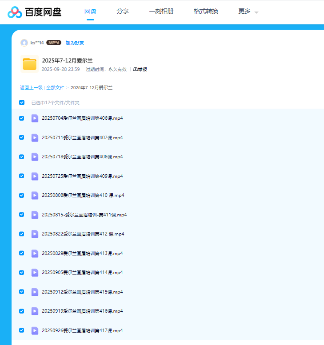
Task: Open the 分享 tab
Action: point(123,11)
